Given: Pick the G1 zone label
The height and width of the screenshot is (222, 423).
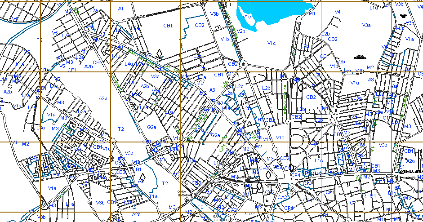Looking at the screenshot, I should point(386,118).
